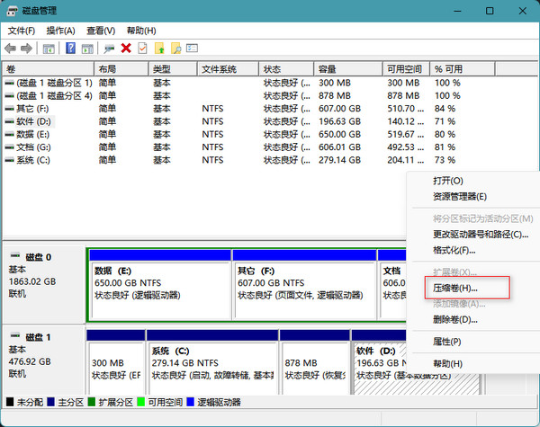The image size is (540, 427).
Task: Sort by the 文件系统 column header
Action: pos(219,68)
